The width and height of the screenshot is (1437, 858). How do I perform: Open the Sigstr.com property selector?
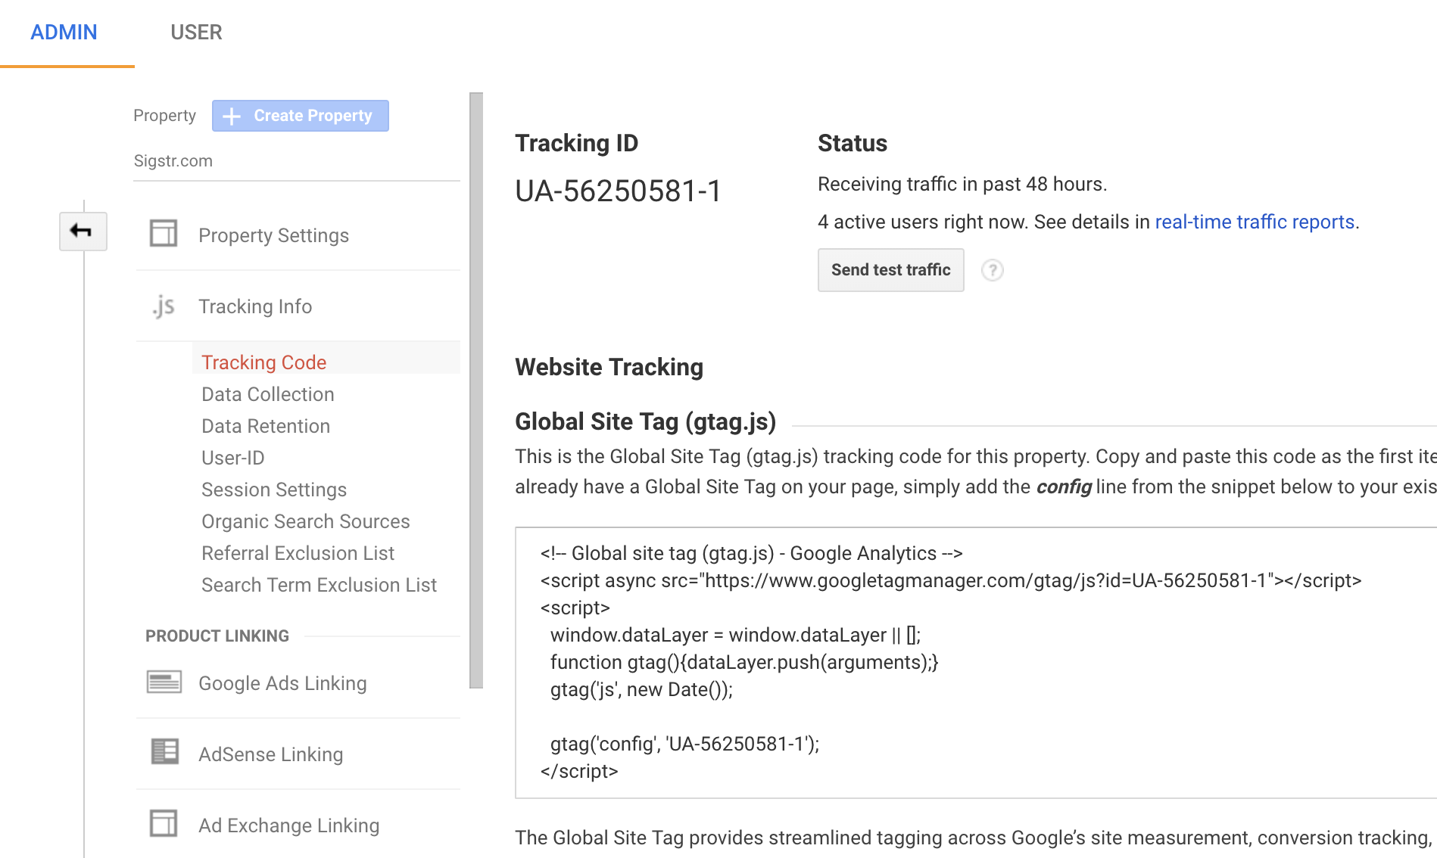[x=297, y=161]
